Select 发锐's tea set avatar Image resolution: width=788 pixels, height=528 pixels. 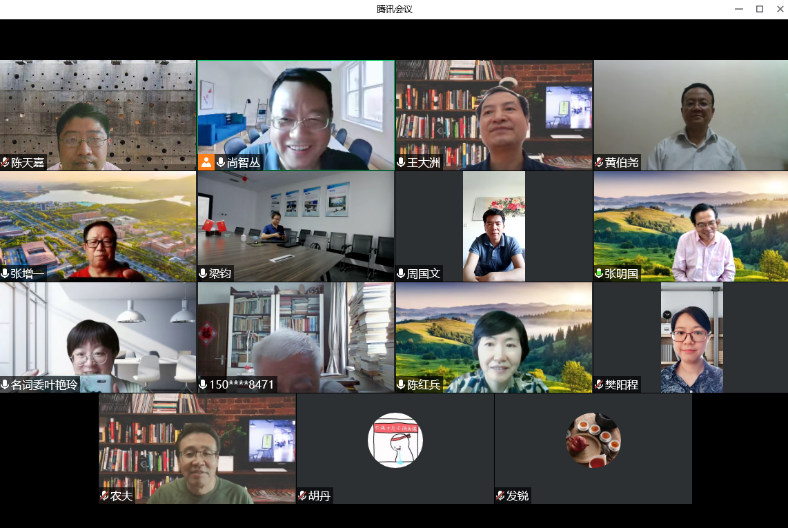pyautogui.click(x=593, y=440)
